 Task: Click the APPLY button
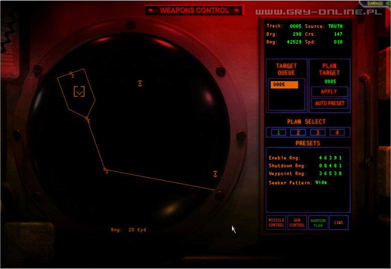pos(329,92)
